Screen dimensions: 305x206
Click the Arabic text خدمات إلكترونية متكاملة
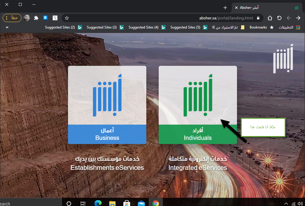click(198, 159)
